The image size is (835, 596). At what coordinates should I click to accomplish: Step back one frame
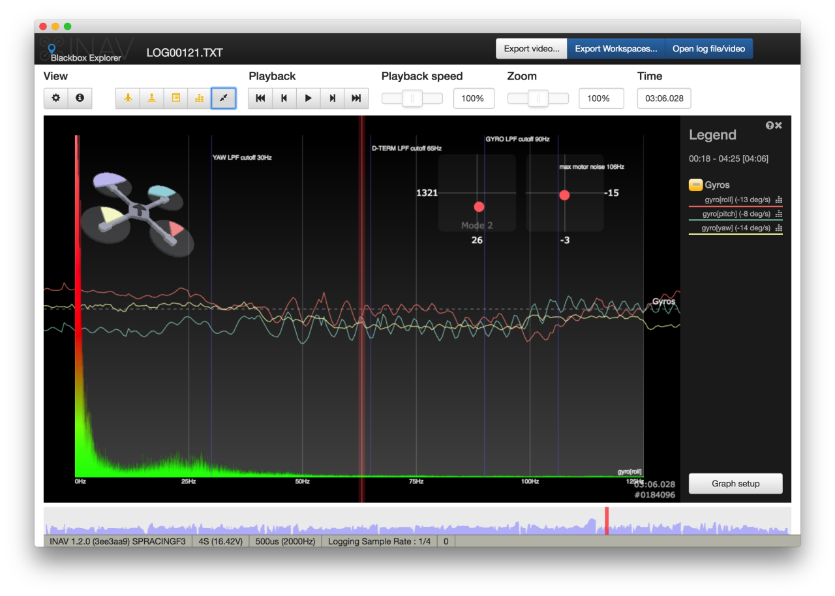[284, 98]
